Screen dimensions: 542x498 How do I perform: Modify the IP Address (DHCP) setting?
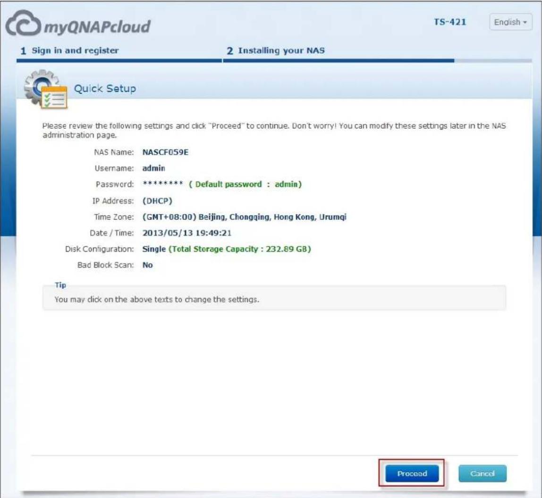click(x=157, y=201)
